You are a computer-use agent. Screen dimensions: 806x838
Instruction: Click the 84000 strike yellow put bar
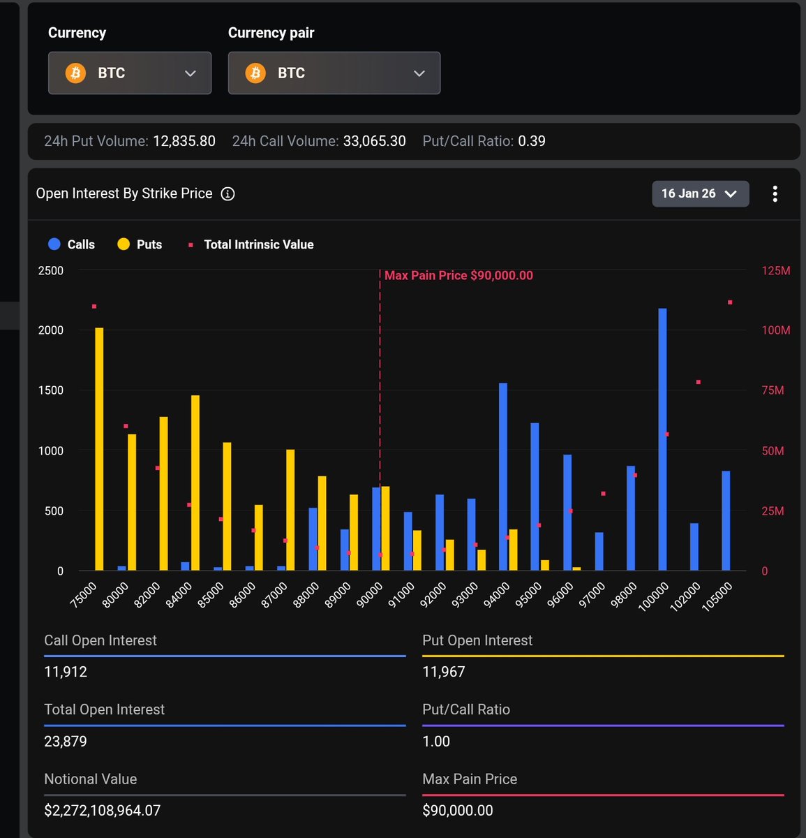tap(195, 483)
